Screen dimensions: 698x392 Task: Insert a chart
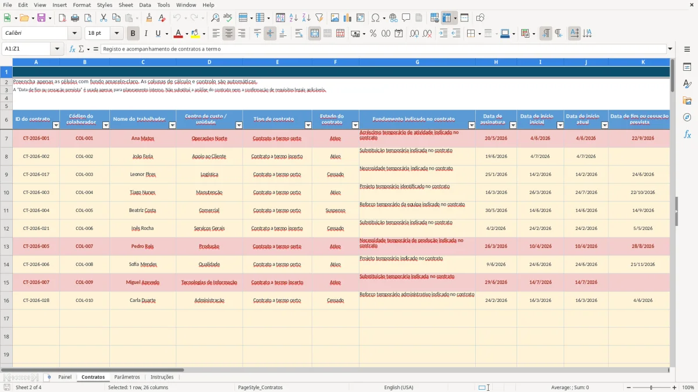point(348,18)
